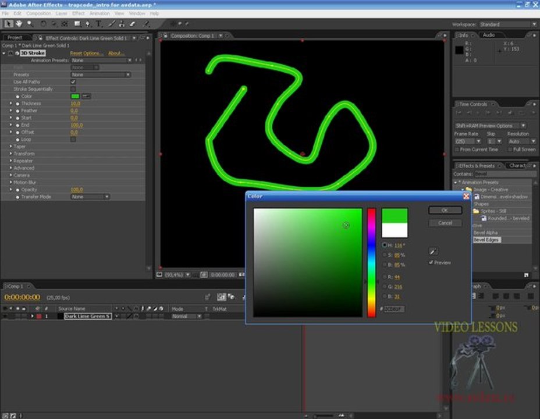Image resolution: width=540 pixels, height=419 pixels.
Task: Click the stopwatch next to Offset
Action: tap(17, 132)
